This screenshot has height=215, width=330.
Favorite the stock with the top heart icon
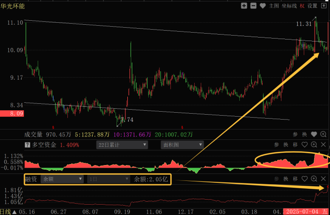click(263, 6)
